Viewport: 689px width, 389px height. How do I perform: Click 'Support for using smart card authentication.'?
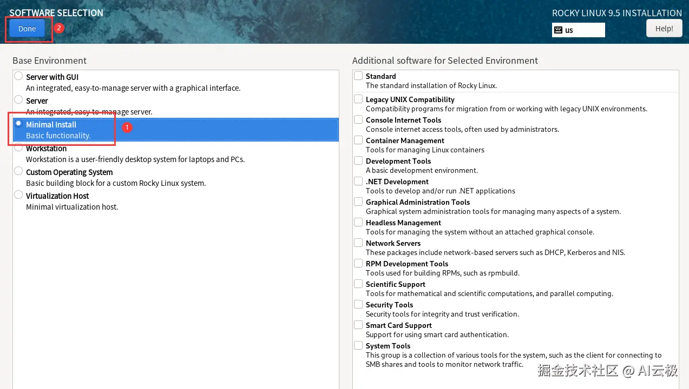tap(437, 335)
